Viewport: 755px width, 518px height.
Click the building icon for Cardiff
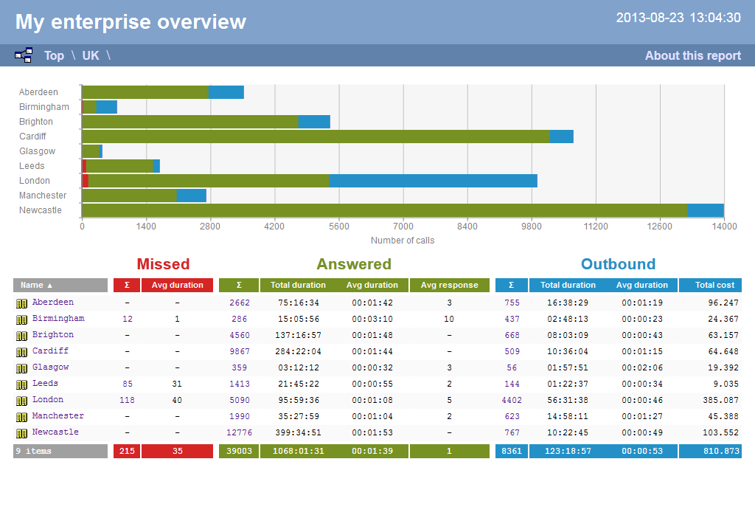click(x=22, y=350)
